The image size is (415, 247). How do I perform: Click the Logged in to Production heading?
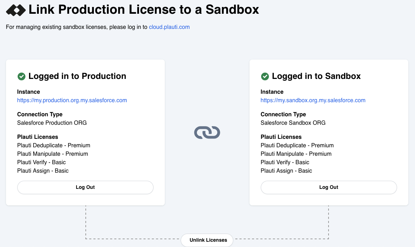(x=77, y=76)
